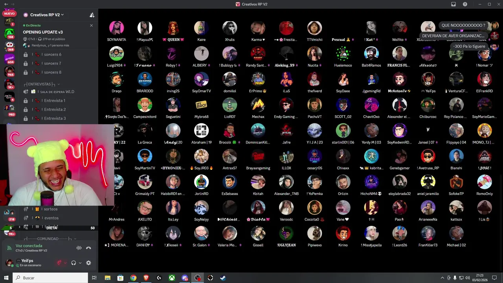Launch Brave browser from the taskbar

146,278
